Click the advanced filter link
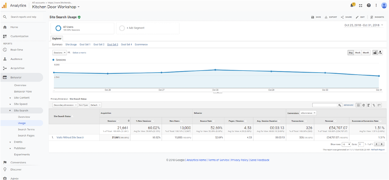 click(x=348, y=105)
